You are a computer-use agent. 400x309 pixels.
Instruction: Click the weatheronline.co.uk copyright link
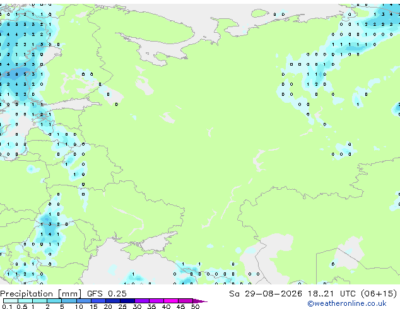point(347,303)
